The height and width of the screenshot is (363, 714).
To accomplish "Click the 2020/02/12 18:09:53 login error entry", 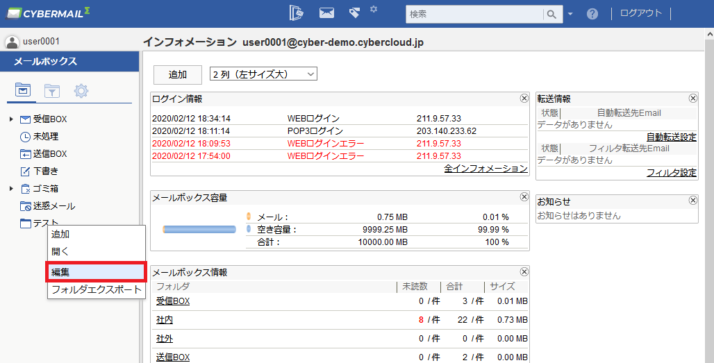I will (191, 143).
